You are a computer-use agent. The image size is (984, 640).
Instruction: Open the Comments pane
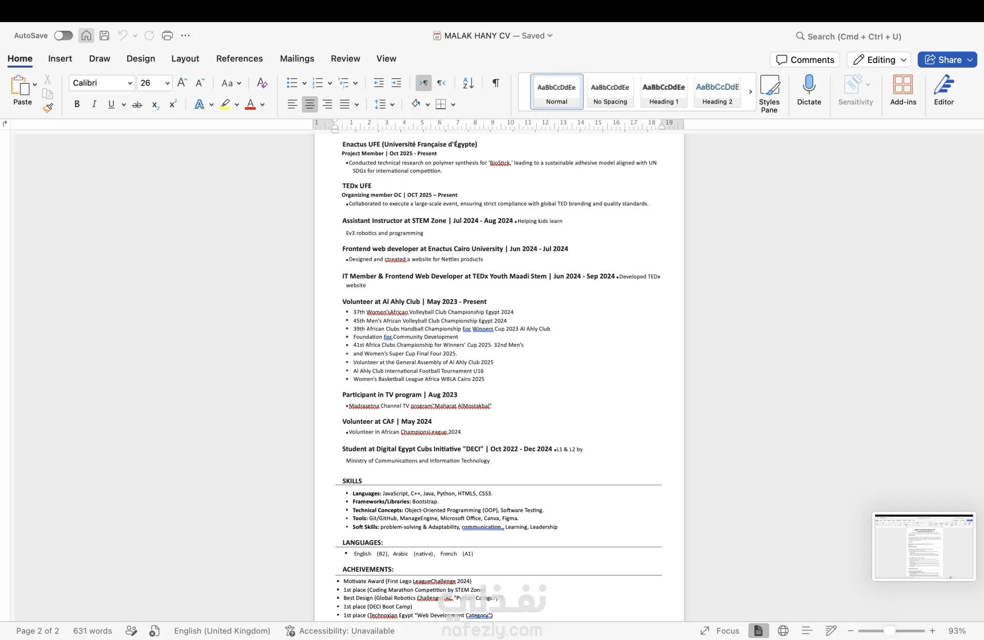click(805, 59)
